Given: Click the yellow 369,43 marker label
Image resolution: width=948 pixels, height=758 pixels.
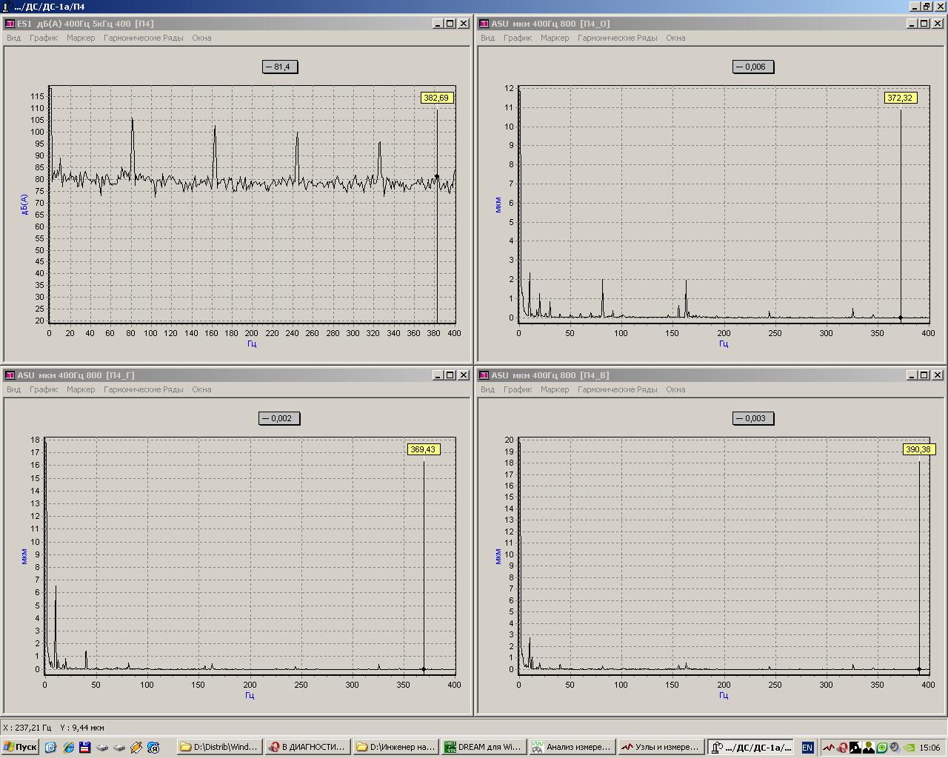Looking at the screenshot, I should [424, 449].
